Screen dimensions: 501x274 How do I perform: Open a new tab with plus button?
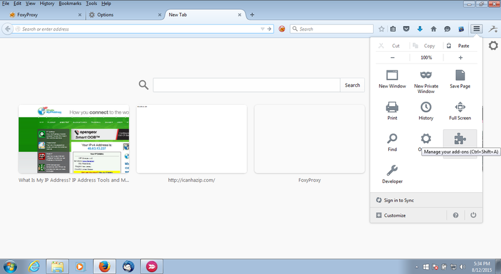pyautogui.click(x=252, y=14)
